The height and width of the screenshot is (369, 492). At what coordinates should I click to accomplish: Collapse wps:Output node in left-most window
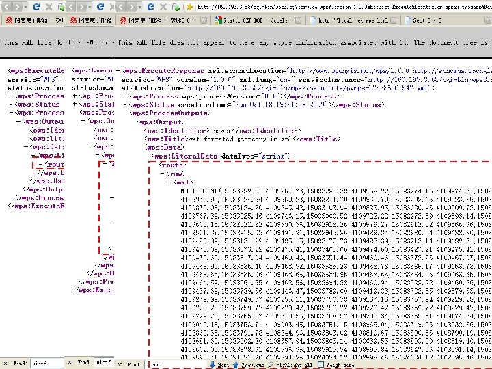coord(18,122)
